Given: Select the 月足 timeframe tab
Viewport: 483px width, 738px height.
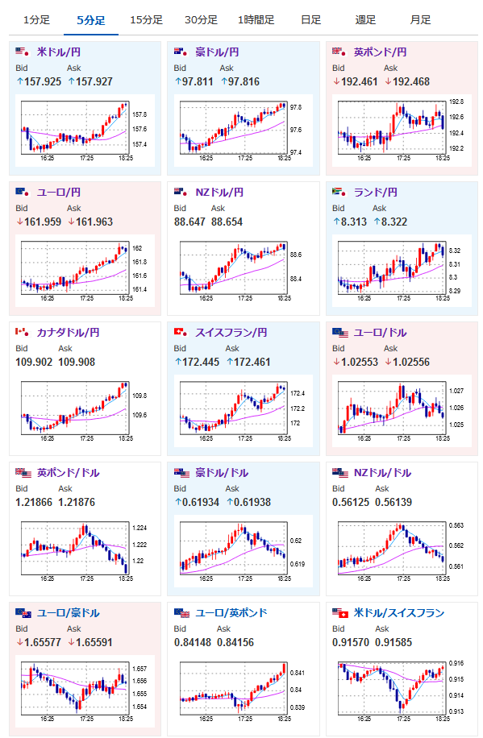Looking at the screenshot, I should click(420, 20).
